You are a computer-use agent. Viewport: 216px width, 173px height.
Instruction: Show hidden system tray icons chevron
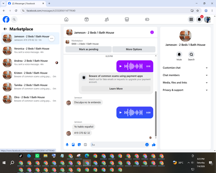coord(188,163)
